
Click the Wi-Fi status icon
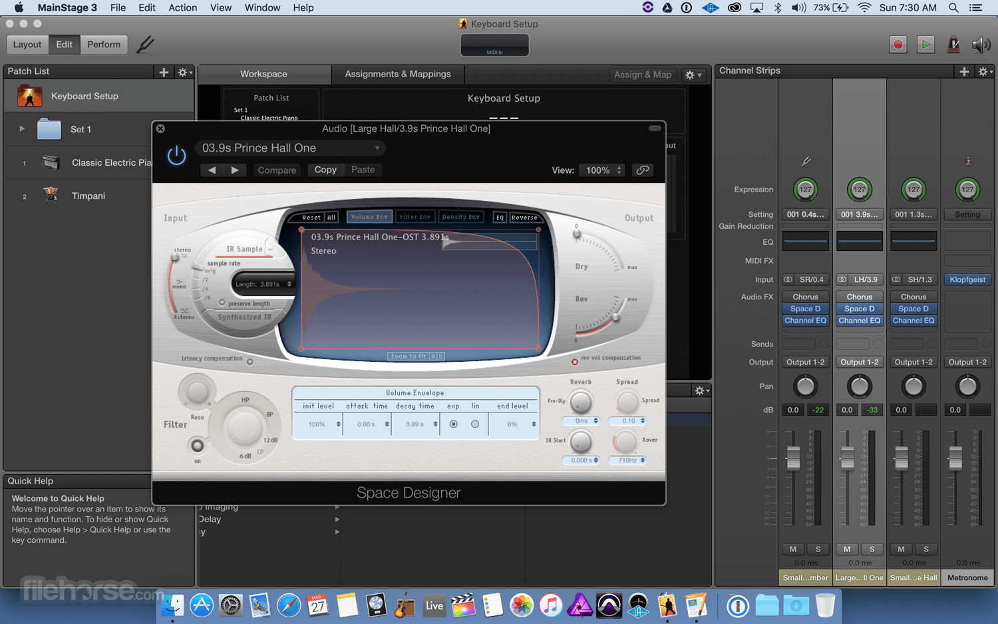[x=864, y=8]
